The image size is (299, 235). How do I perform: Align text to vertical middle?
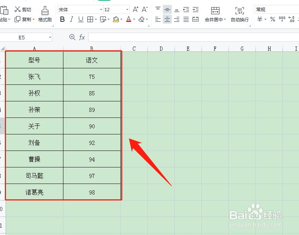167,9
